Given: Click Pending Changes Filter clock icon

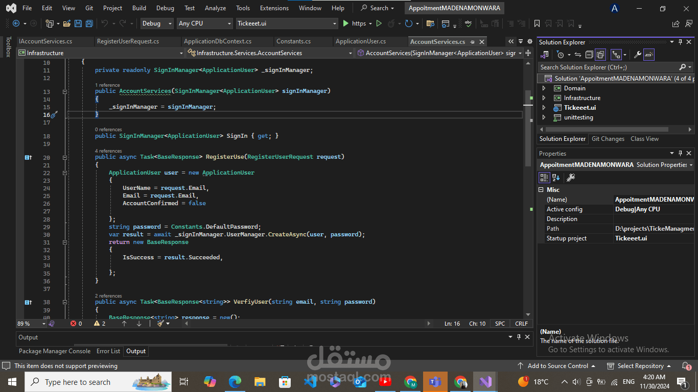Looking at the screenshot, I should point(561,55).
